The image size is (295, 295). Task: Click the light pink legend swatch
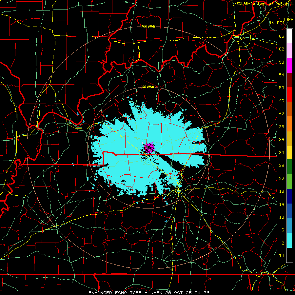coord(289,50)
